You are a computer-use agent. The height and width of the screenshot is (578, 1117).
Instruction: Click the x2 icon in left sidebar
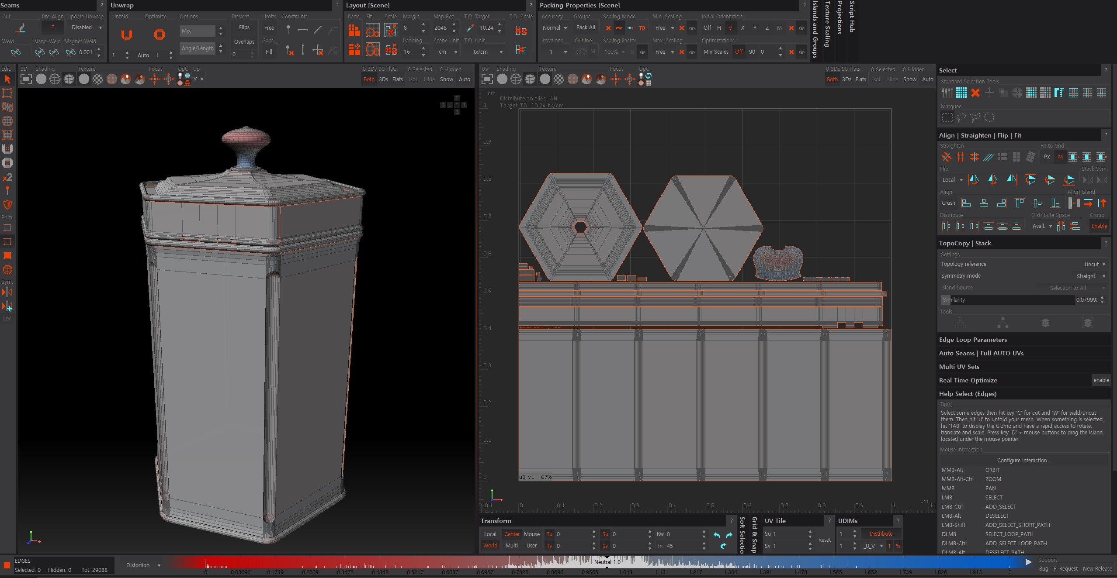tap(7, 177)
